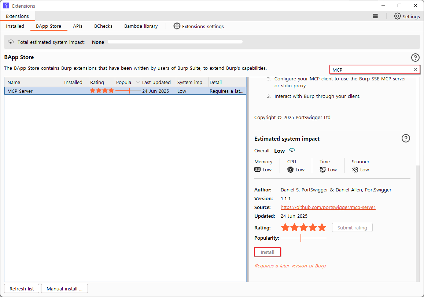Open the github mcp-server source link
424x297 pixels.
328,207
